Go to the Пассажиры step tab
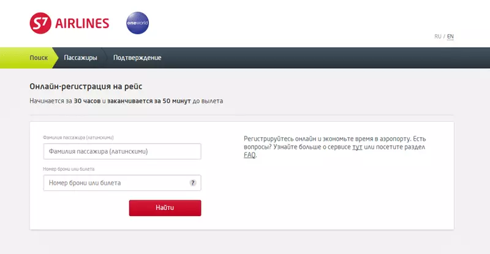Image resolution: width=490 pixels, height=254 pixels. tap(80, 58)
